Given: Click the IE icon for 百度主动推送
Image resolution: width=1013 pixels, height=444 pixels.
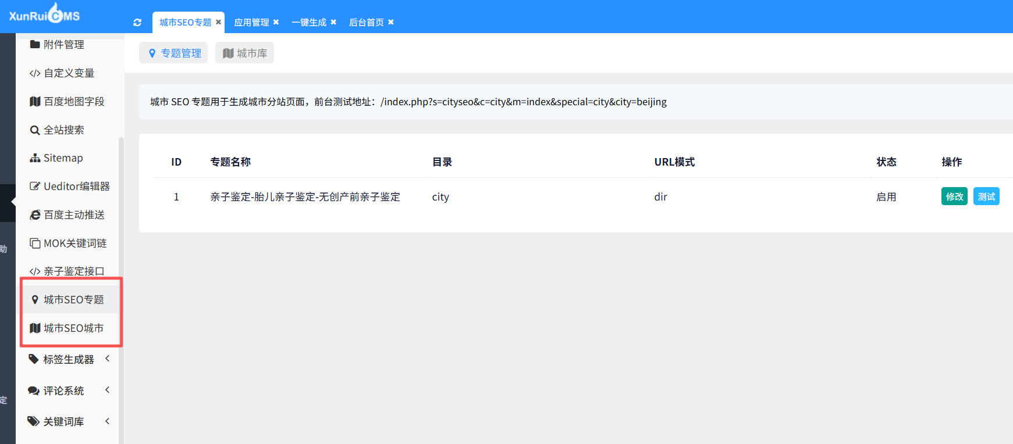Looking at the screenshot, I should click(x=35, y=215).
